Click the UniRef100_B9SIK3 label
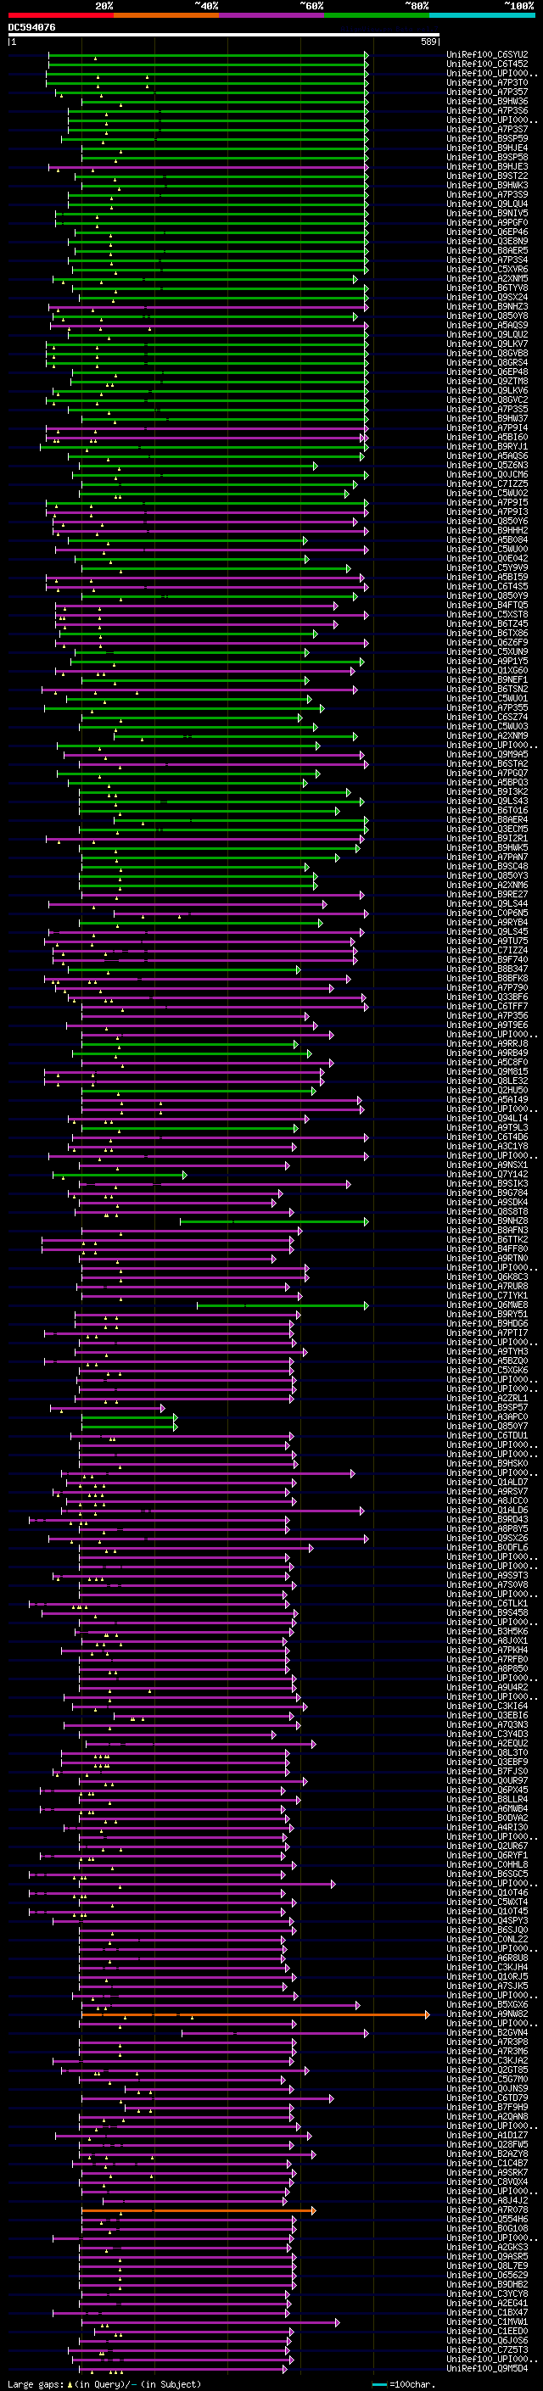 click(487, 1183)
